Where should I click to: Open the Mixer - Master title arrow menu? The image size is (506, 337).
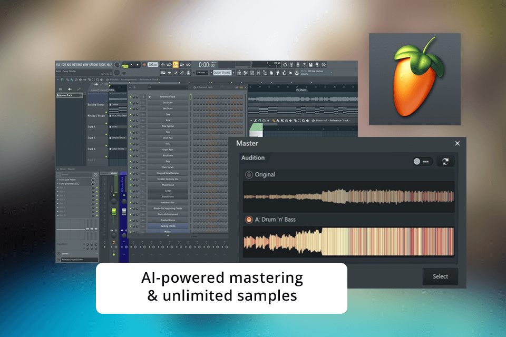point(58,169)
